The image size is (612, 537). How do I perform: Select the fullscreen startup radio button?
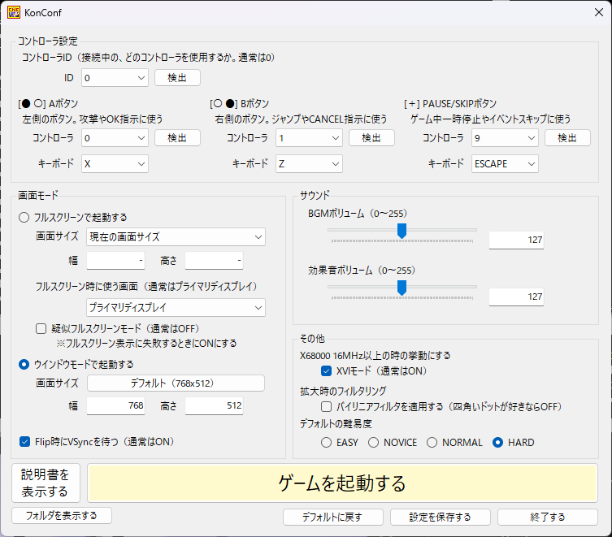coord(25,218)
